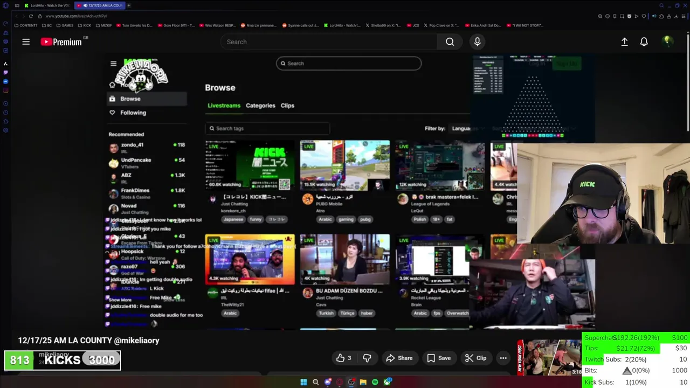Open the YouTube account avatar menu
The image size is (690, 388).
click(667, 41)
